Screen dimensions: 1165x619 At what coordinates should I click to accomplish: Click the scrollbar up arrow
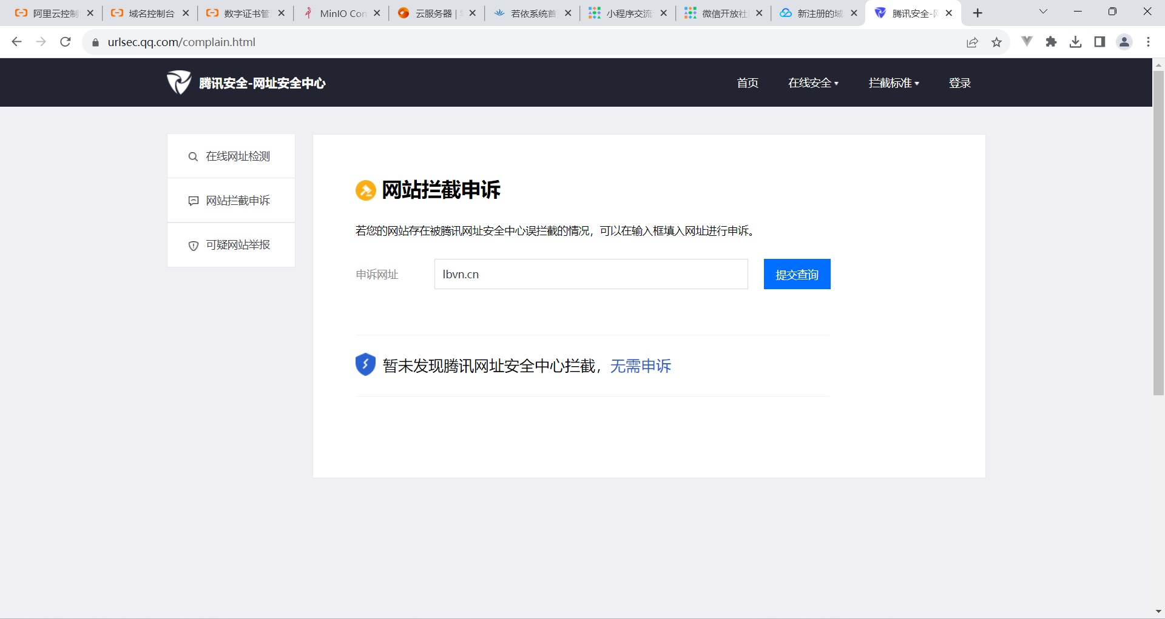(x=1158, y=64)
